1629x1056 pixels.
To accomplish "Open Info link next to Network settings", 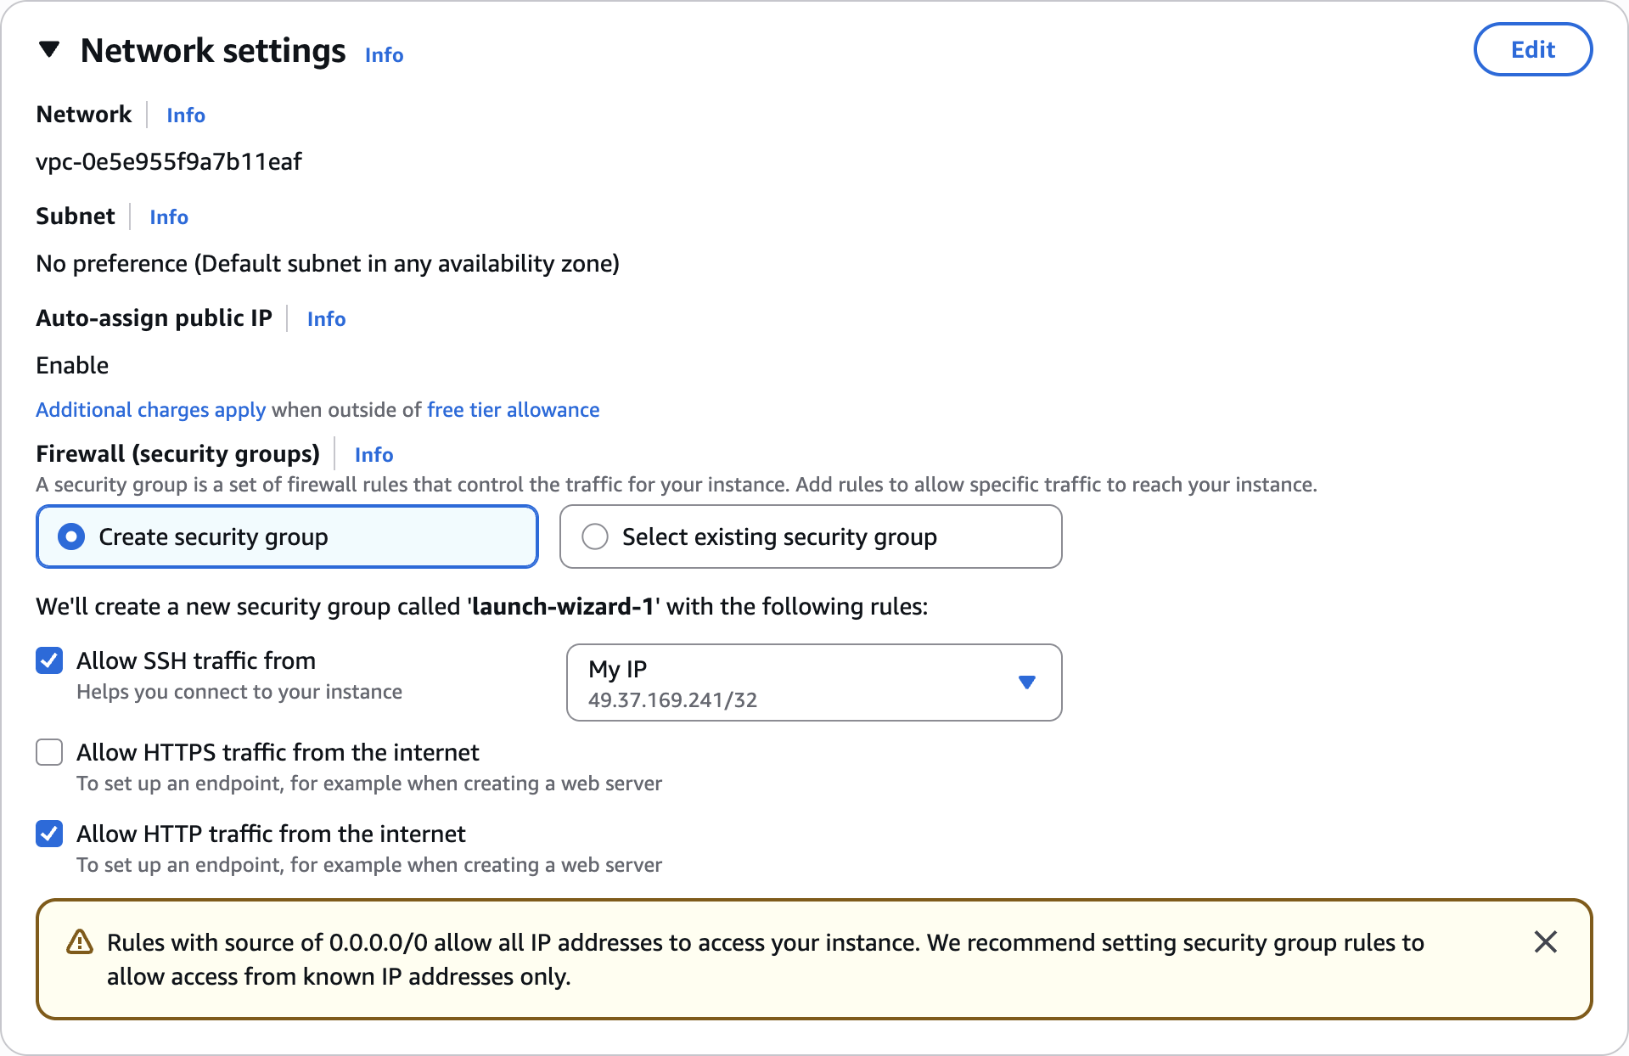I will (384, 55).
